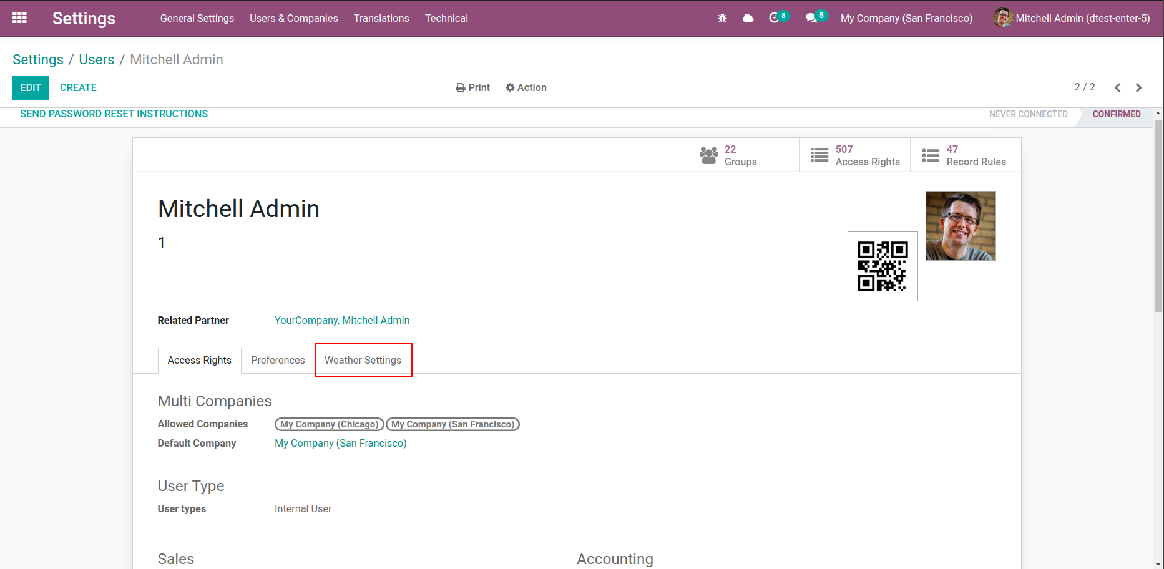Click the QR code image

click(883, 266)
